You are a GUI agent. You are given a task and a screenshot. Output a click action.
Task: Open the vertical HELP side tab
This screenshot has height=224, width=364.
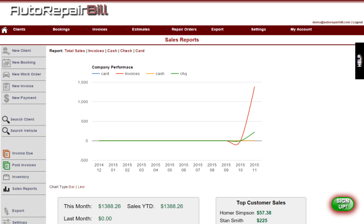pos(359,61)
